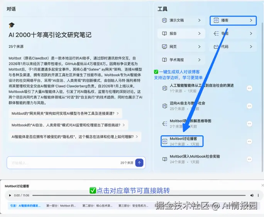Expand chevron on the 代码 row
Screen dimensions: 264x217
click(x=251, y=47)
